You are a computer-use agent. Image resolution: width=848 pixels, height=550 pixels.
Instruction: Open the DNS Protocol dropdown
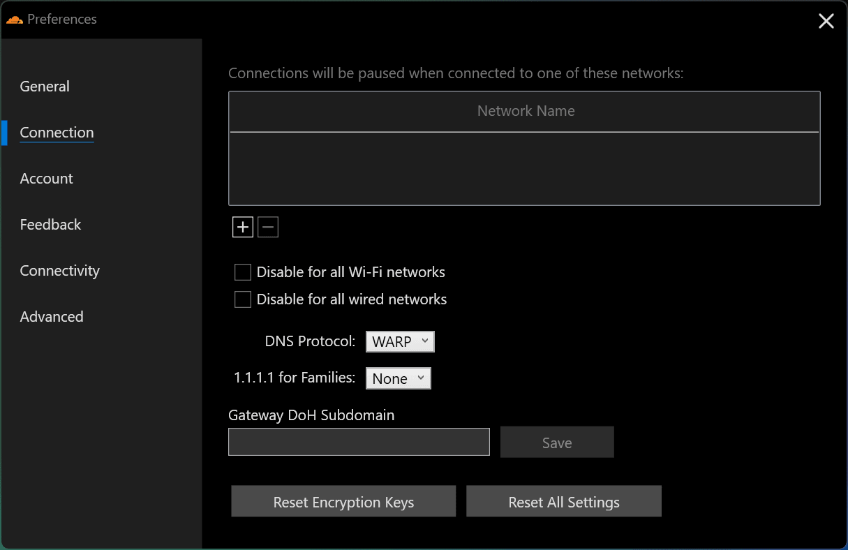(x=400, y=342)
